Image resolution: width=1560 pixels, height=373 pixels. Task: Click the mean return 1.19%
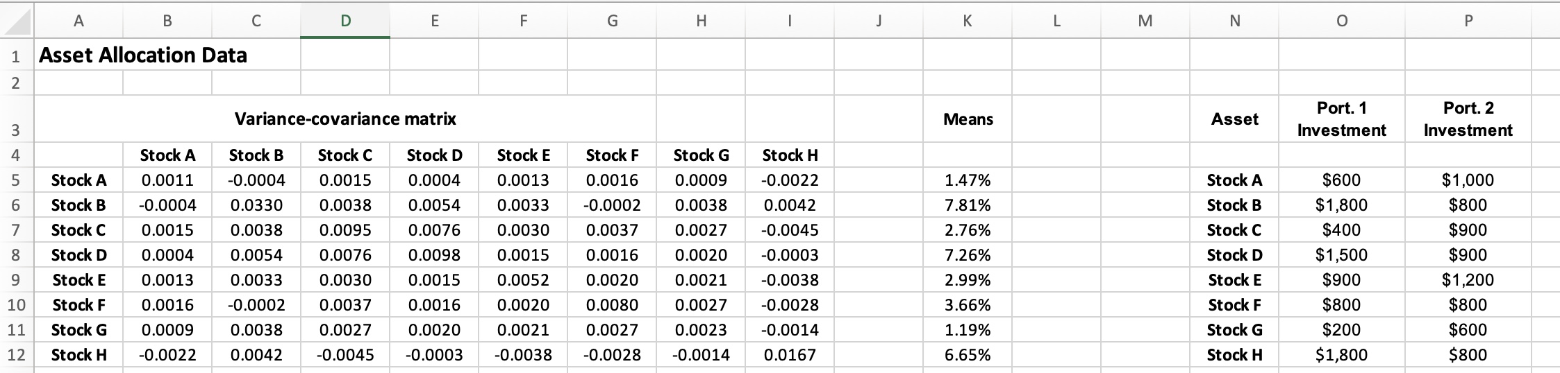[x=968, y=330]
